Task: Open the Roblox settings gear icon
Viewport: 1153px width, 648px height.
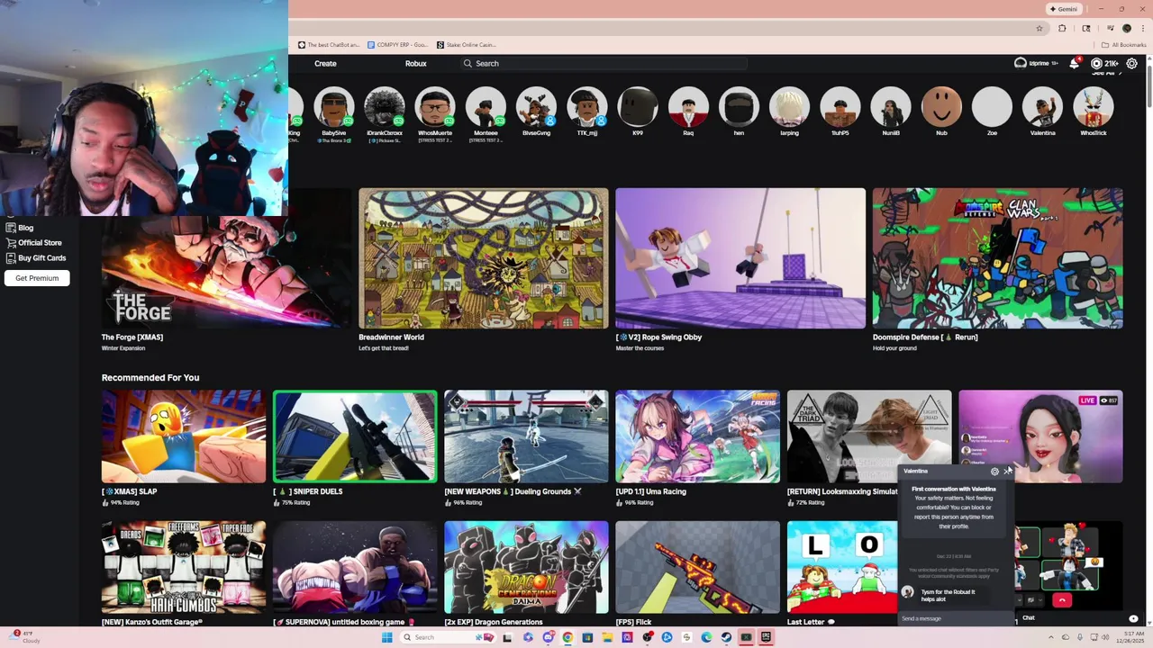Action: (x=1131, y=63)
